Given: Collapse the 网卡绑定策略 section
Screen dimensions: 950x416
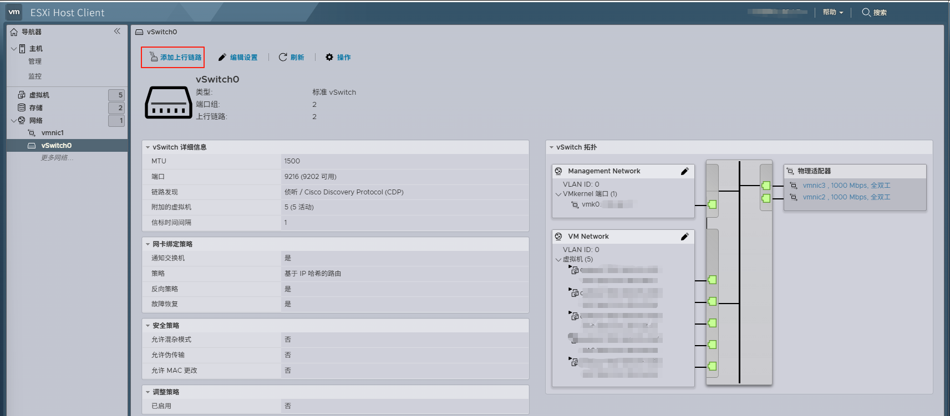Looking at the screenshot, I should (x=148, y=244).
